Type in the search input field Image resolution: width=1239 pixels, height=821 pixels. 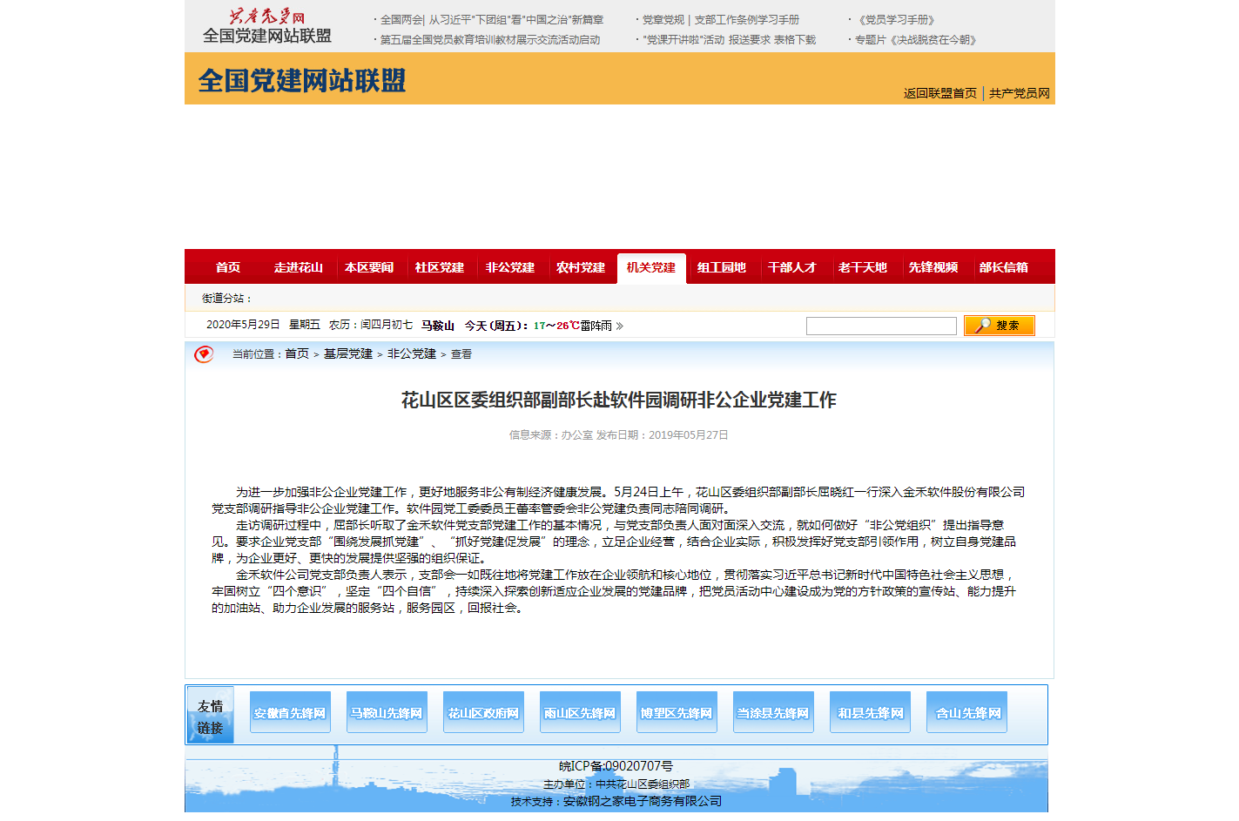[x=880, y=326]
